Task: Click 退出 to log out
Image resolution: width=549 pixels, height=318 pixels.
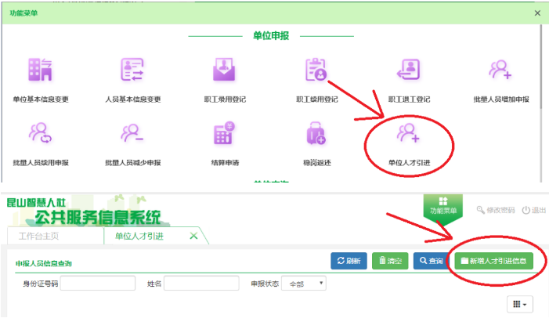Action: pos(534,210)
